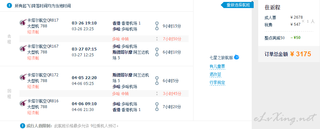Click the 重新选择航班 button
The width and height of the screenshot is (320, 129).
coord(237,5)
